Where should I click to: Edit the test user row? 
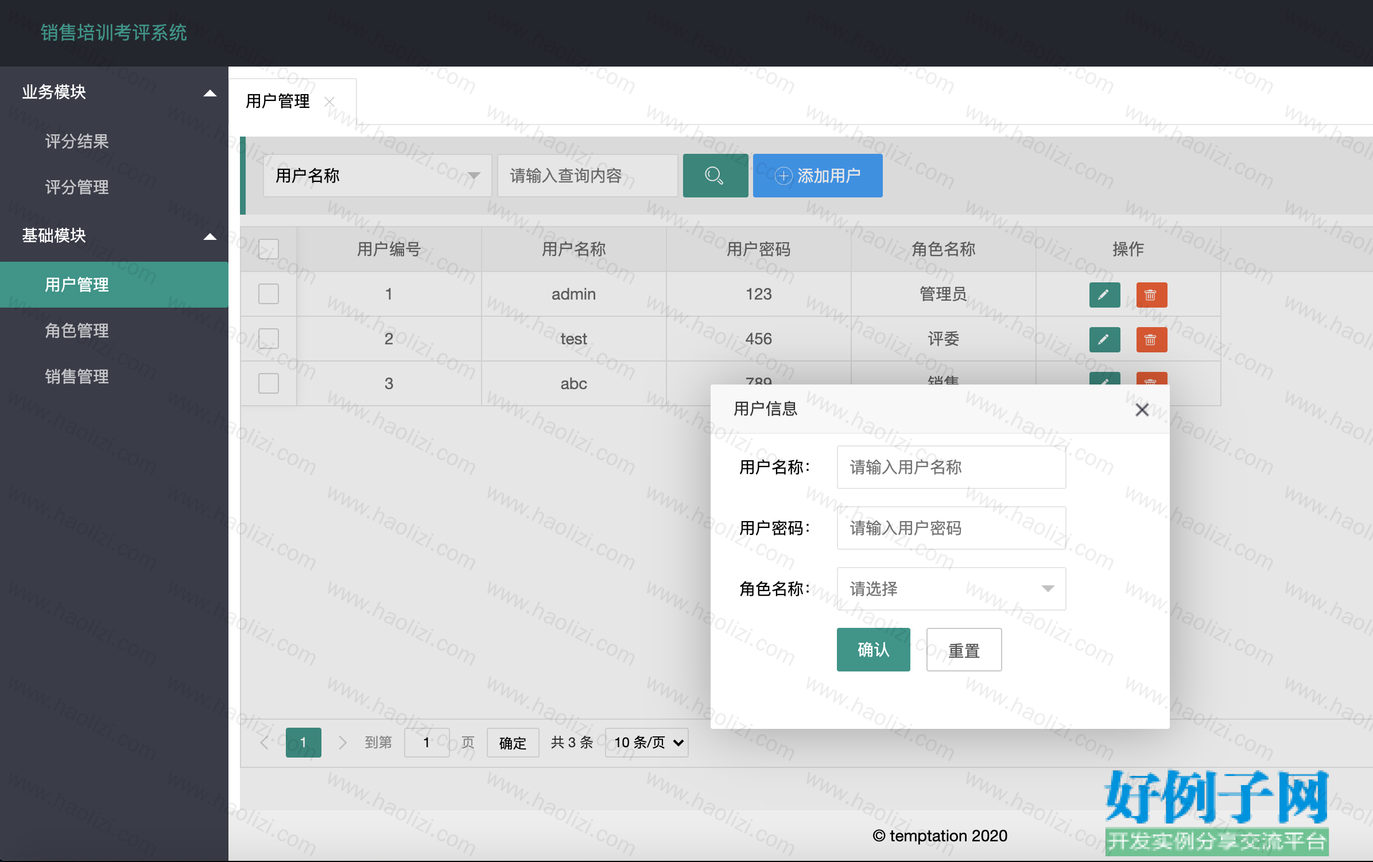(1104, 340)
